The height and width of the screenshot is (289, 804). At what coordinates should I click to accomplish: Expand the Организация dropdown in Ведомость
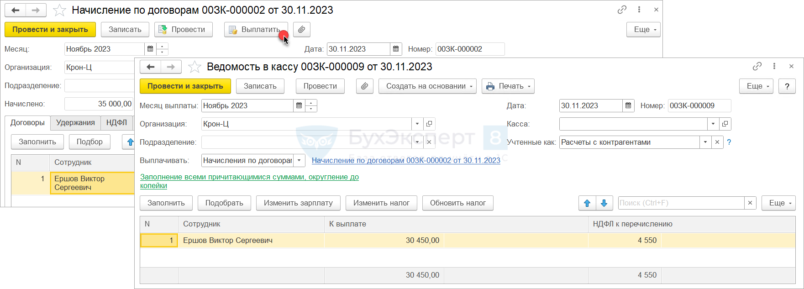point(417,124)
